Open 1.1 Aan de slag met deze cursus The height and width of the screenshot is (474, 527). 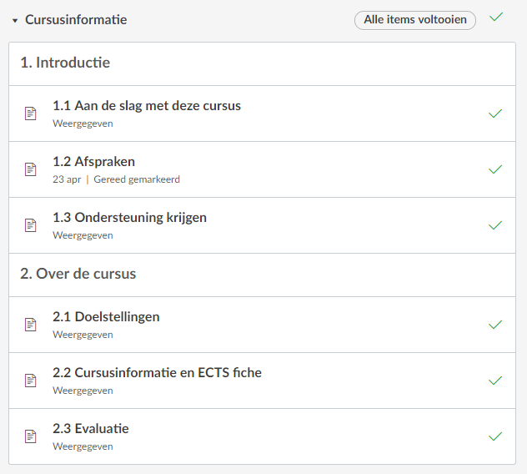coord(147,106)
